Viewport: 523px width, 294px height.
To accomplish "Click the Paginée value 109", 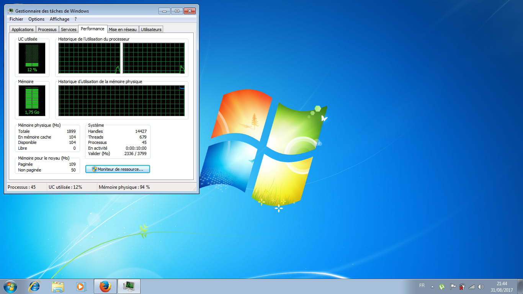I will pos(72,164).
